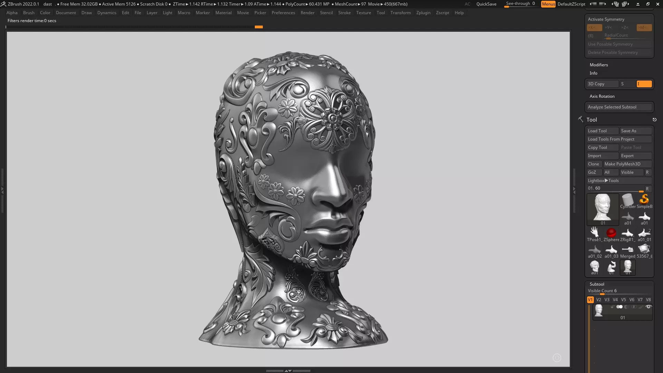
Task: Pick the ZRig#1 tool thumbnail
Action: [x=627, y=234]
